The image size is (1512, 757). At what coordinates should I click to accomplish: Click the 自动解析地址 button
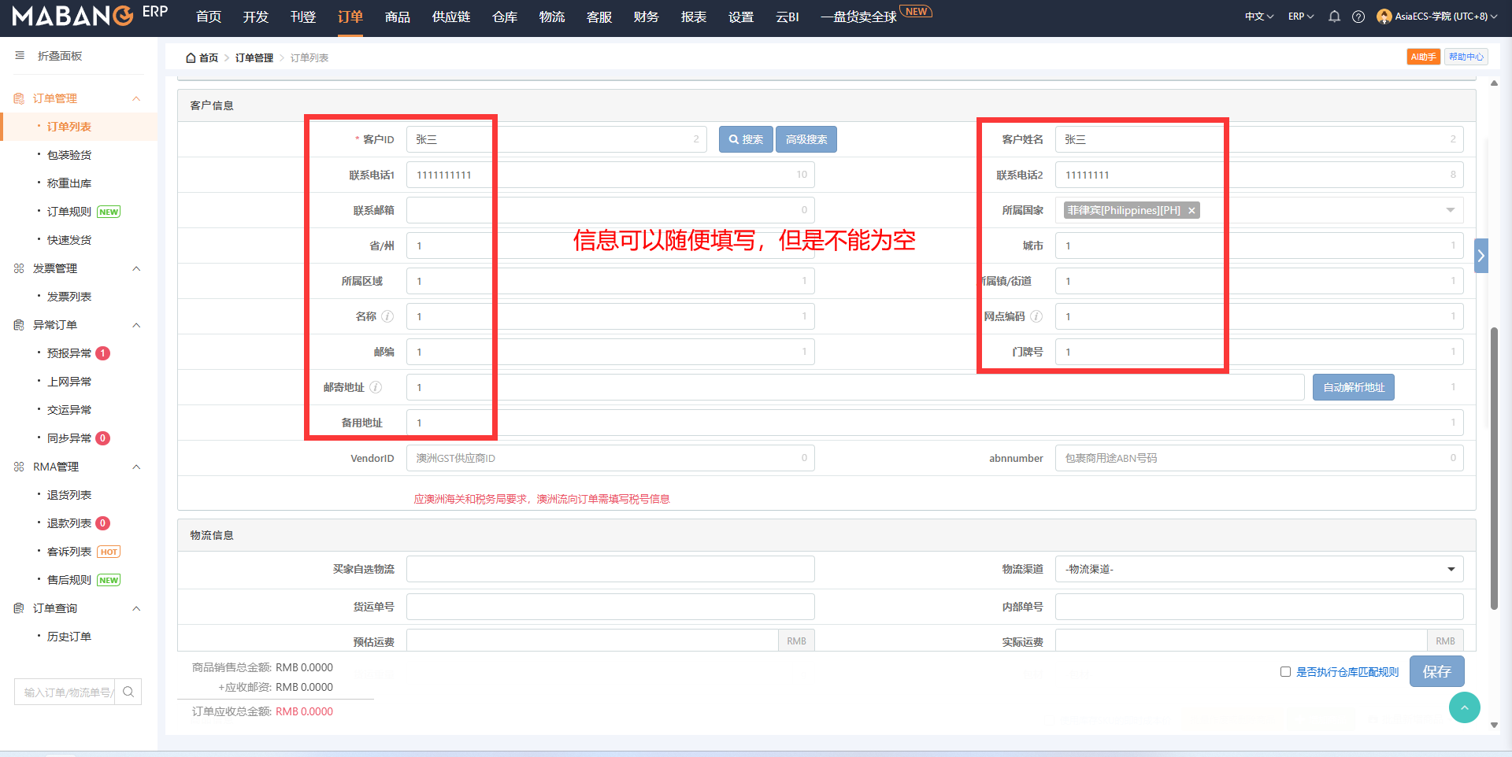point(1353,387)
